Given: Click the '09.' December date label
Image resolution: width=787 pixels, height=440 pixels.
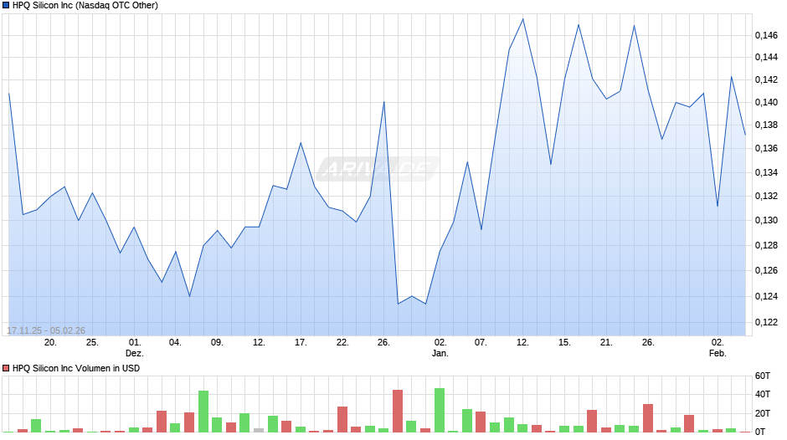Looking at the screenshot, I should click(x=217, y=343).
